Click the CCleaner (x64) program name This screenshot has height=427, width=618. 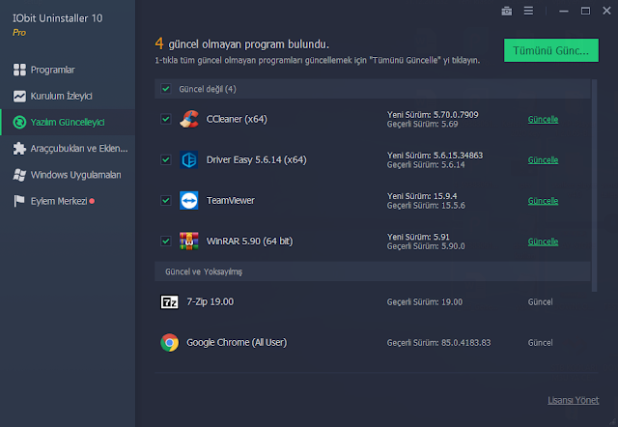point(237,119)
